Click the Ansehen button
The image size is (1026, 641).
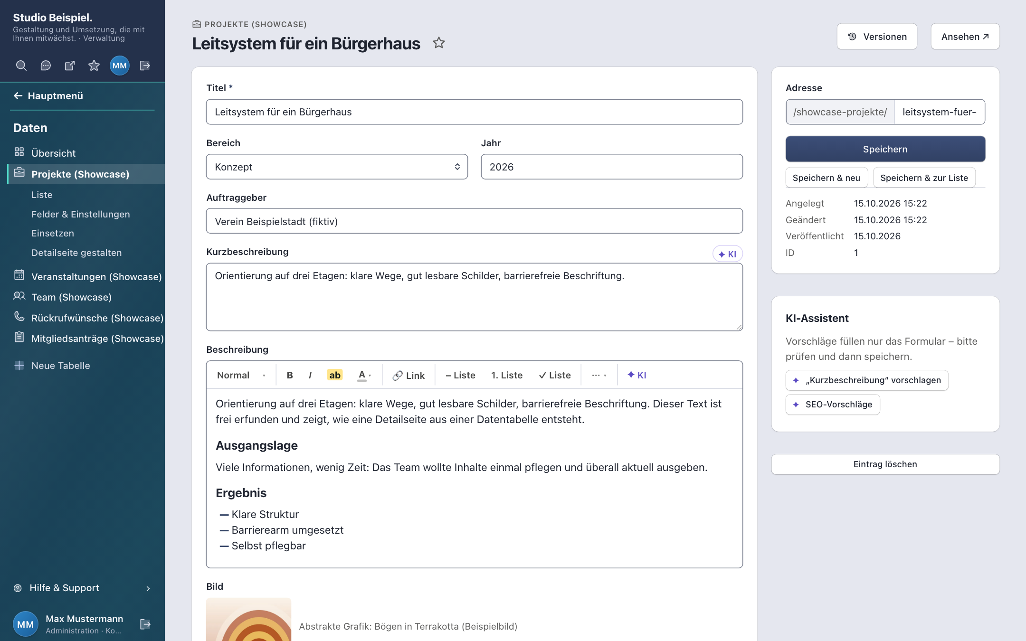pos(965,37)
